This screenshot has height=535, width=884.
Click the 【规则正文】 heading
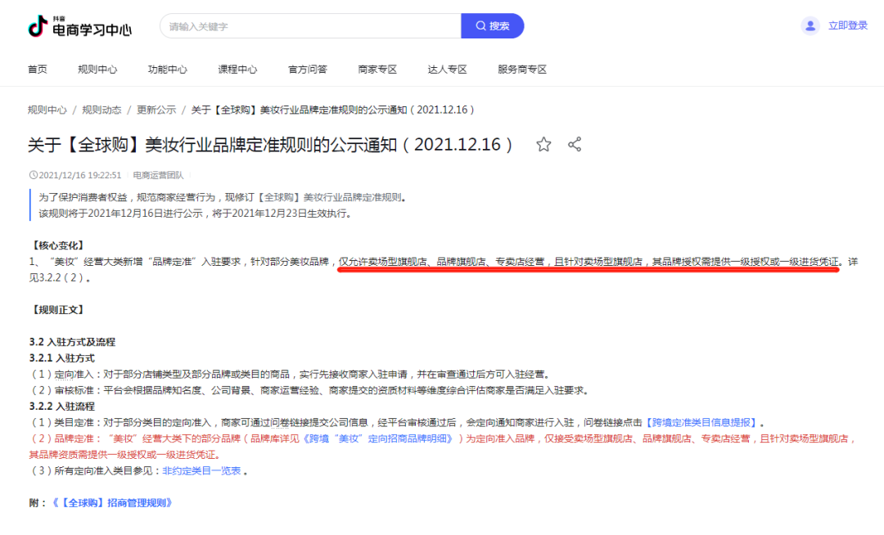point(57,310)
